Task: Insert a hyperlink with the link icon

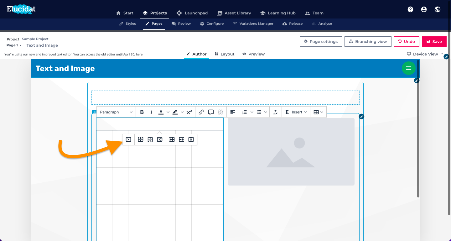Action: point(201,112)
